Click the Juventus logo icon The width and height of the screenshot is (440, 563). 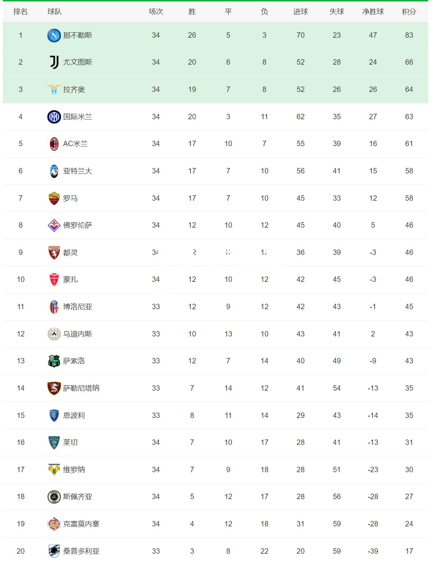point(54,62)
